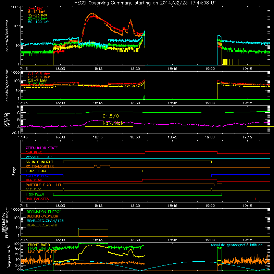The width and height of the screenshot is (274, 274).
Task: Select the BAD_PACKETS flag label
Action: 37,199
